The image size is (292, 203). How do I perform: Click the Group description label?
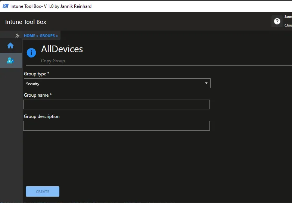(x=42, y=116)
